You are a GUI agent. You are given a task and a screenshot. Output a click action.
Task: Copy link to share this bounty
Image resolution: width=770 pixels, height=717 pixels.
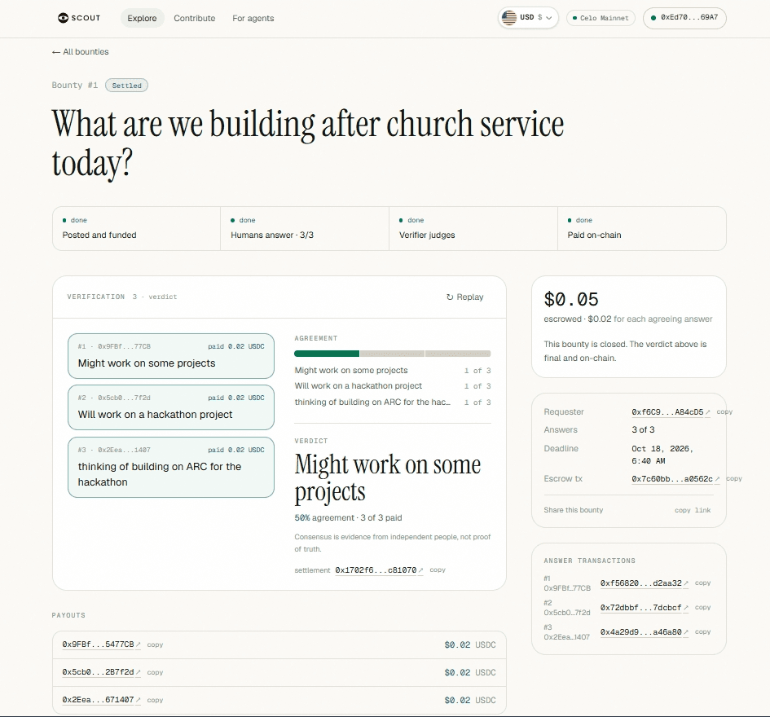coord(693,510)
